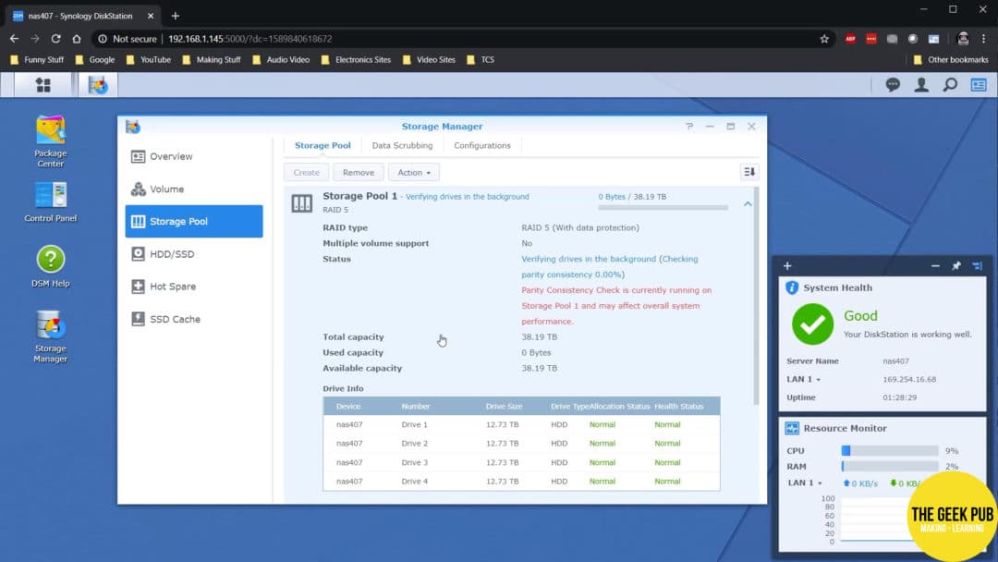Open DSM search with the magnifier icon
The height and width of the screenshot is (562, 998).
(948, 84)
